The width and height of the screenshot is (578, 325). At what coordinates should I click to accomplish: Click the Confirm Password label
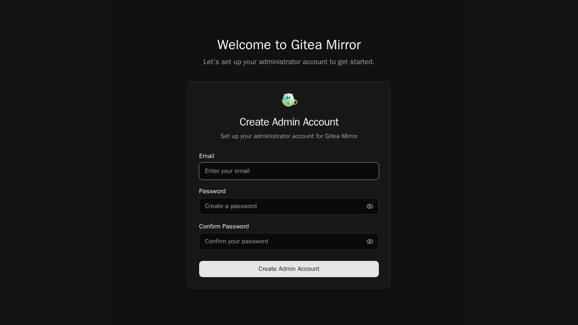[x=224, y=227]
